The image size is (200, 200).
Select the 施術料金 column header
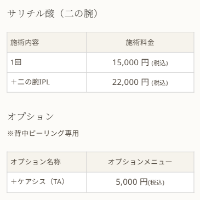point(140,42)
